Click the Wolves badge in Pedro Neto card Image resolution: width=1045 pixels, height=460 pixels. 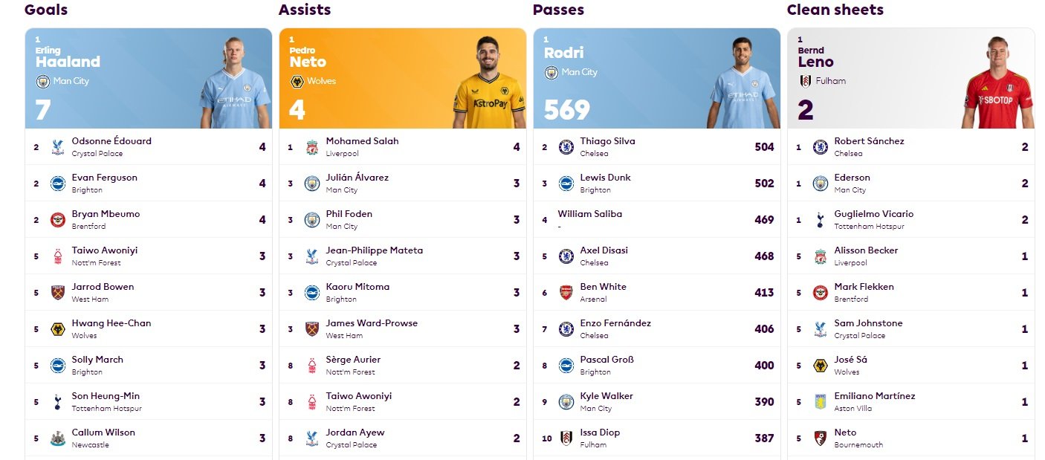click(x=296, y=81)
